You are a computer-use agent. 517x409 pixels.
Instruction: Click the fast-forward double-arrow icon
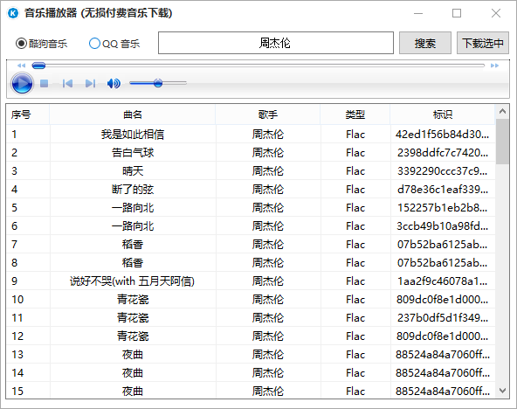coord(494,66)
